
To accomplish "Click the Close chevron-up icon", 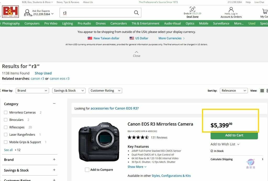I will click(137, 52).
